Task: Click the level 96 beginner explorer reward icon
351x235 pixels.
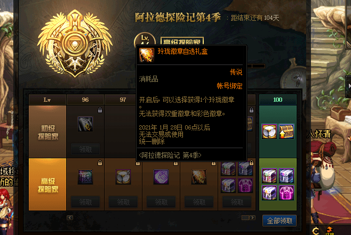Action: 85,124
